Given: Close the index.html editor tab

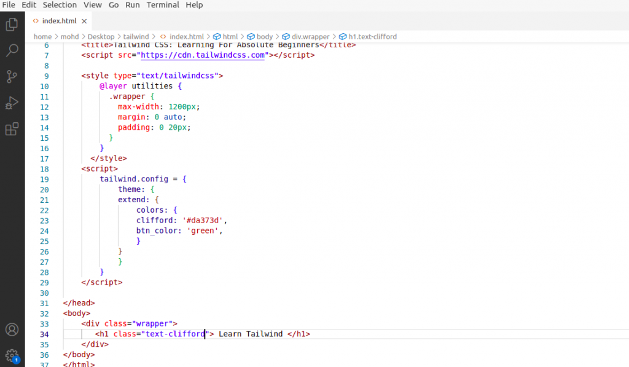Looking at the screenshot, I should pyautogui.click(x=84, y=21).
